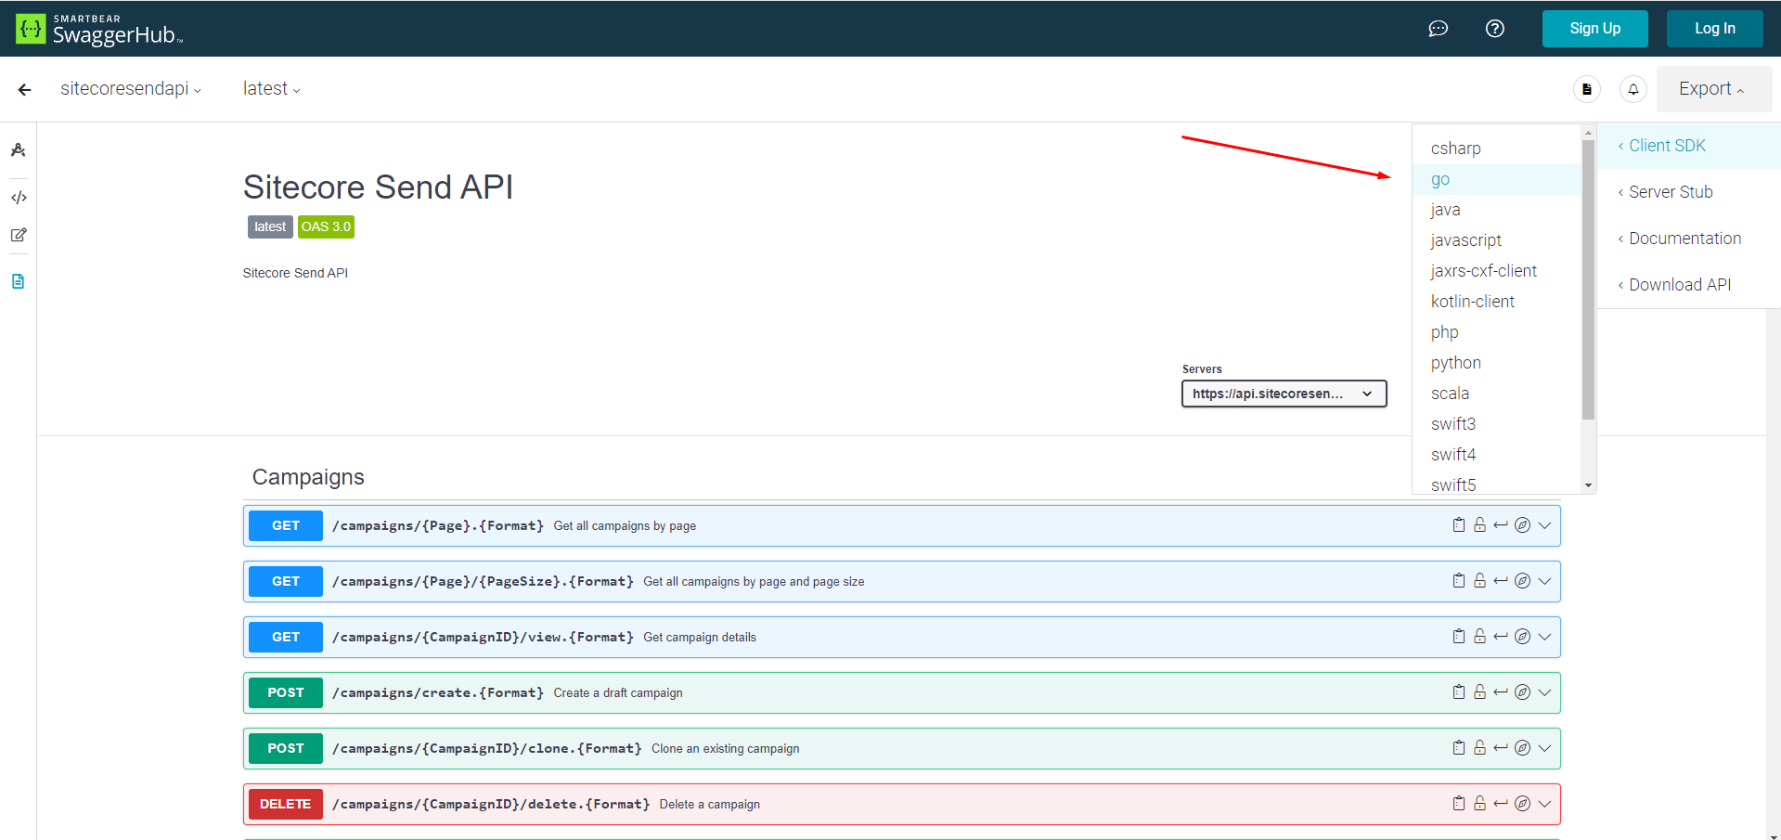Click lock icon on Get all campaigns by page
Screen dimensions: 1781x840
(x=1480, y=525)
